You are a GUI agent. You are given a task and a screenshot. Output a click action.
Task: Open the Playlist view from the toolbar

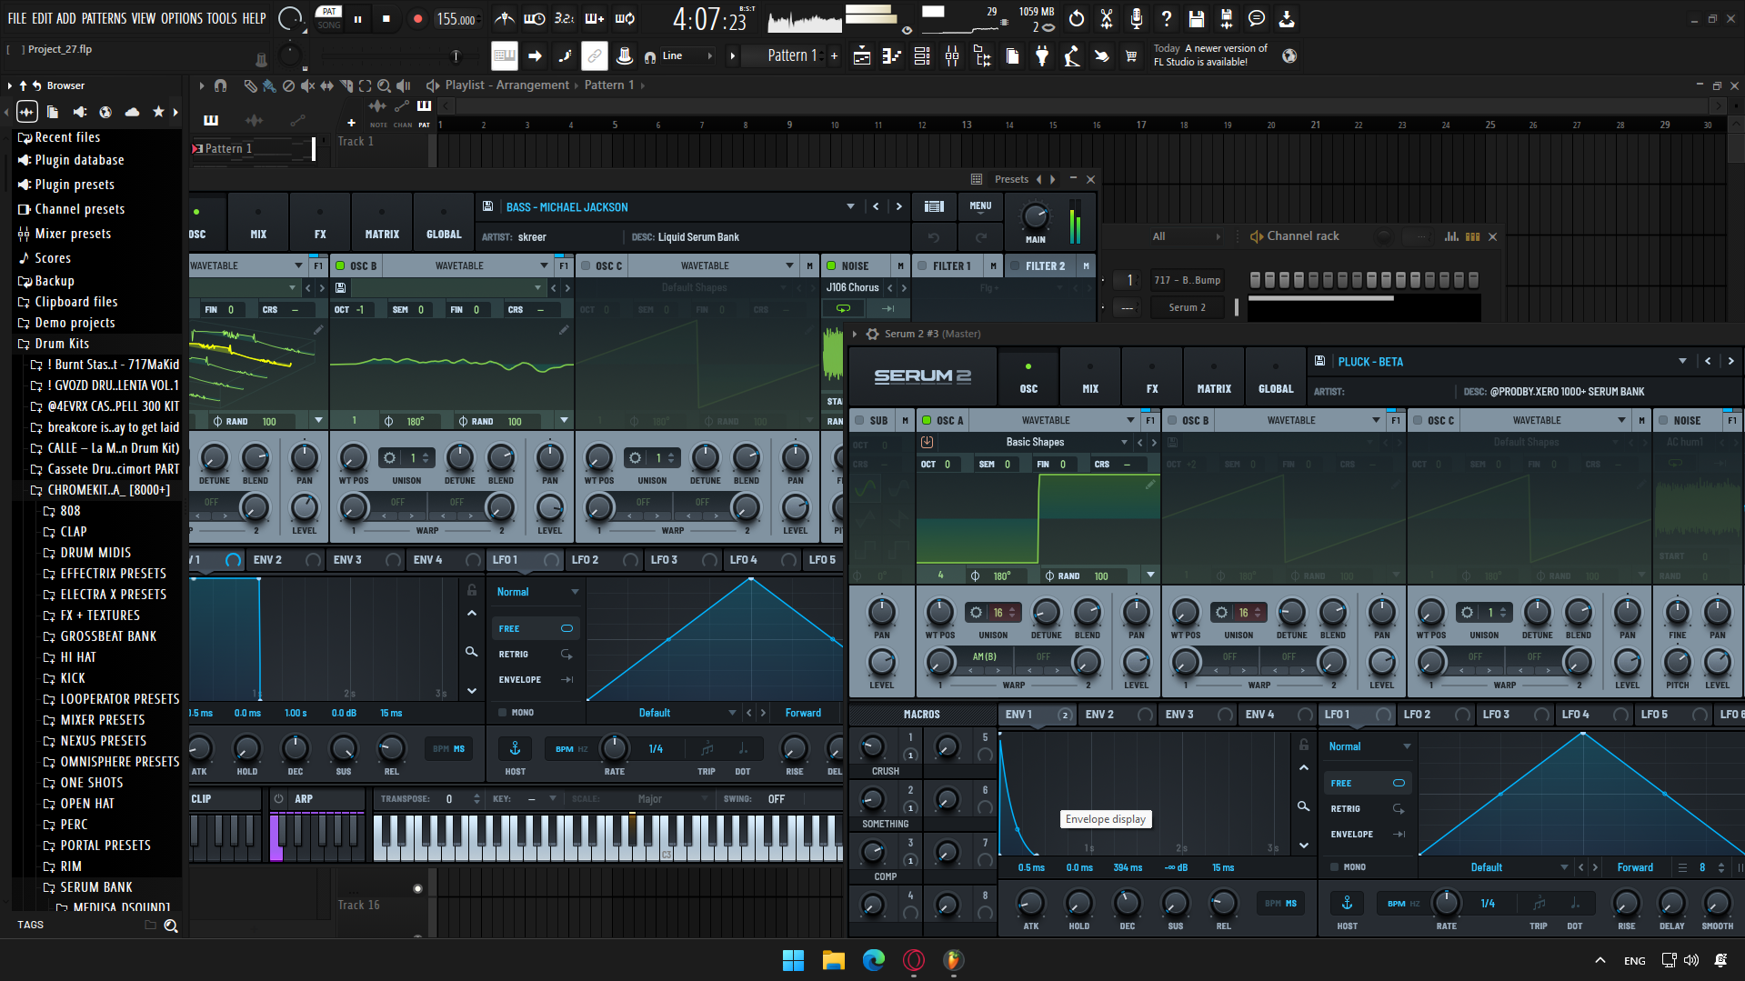[x=862, y=56]
